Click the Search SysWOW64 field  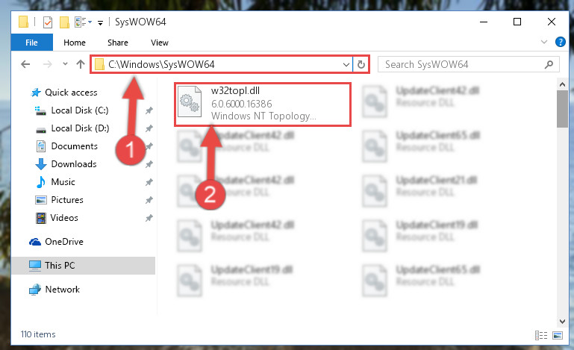tap(463, 65)
